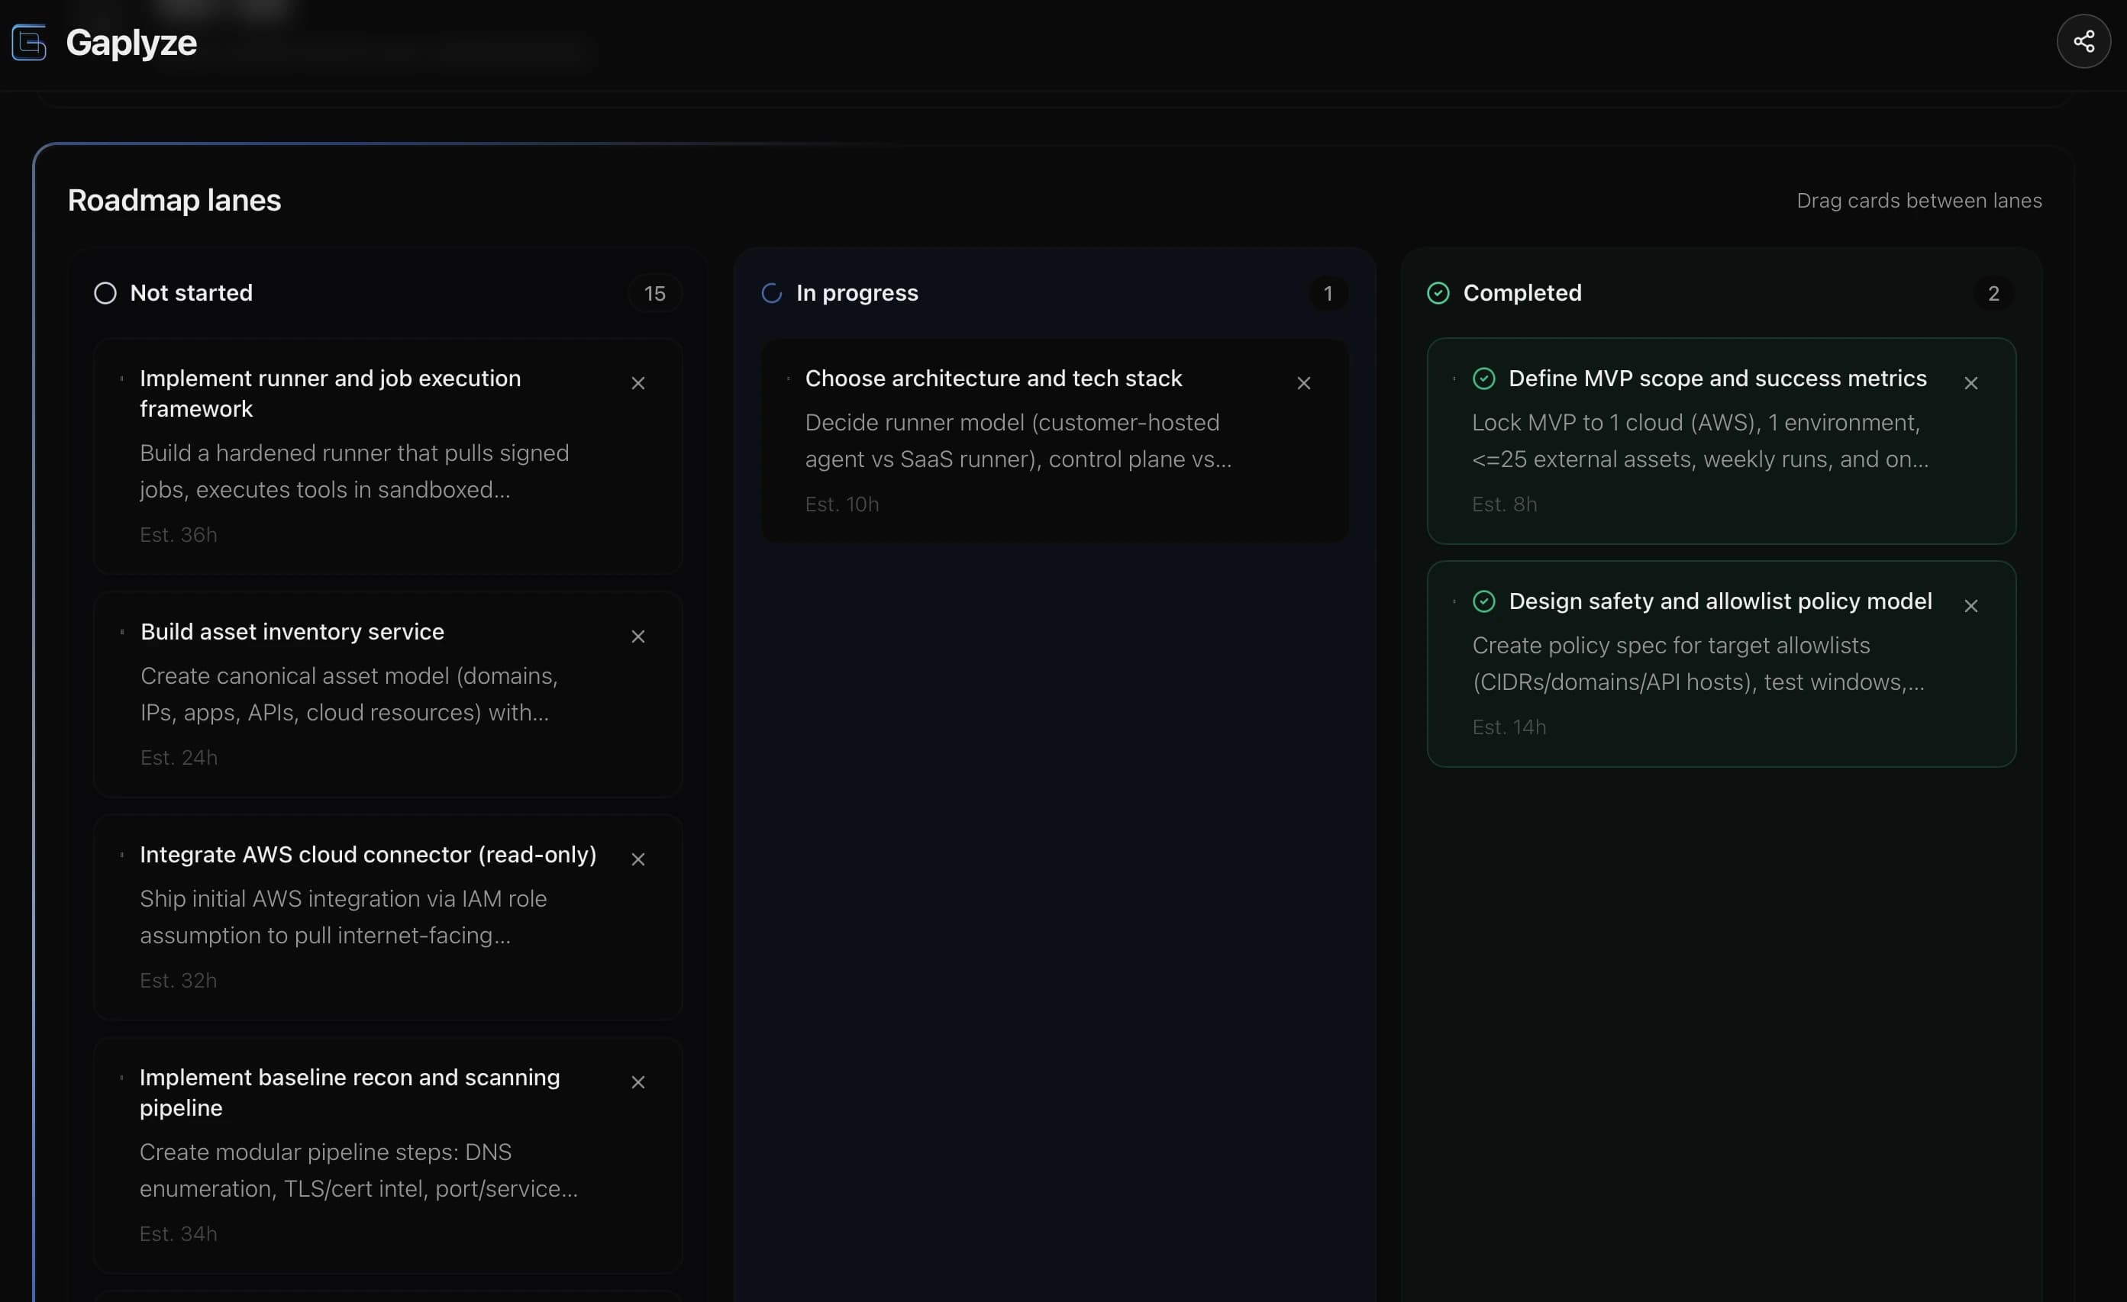Remove the Choose architecture and tech stack card
Screen dimensions: 2127x1302
1303,383
